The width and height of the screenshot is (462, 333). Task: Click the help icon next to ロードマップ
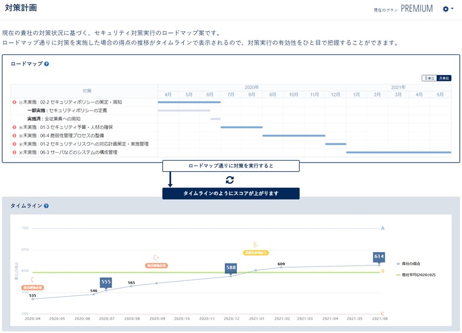point(47,64)
